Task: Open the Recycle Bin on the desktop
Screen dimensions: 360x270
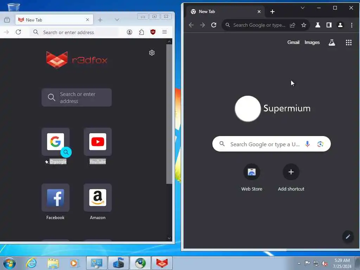Action: (14, 7)
